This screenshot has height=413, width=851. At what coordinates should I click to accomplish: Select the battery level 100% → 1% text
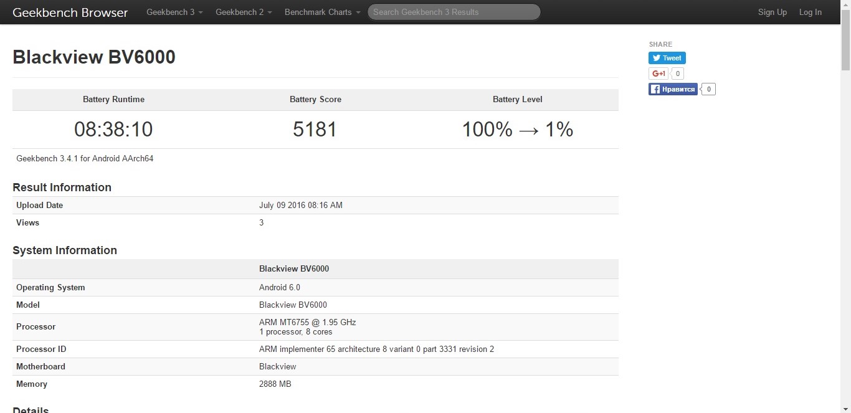point(518,130)
